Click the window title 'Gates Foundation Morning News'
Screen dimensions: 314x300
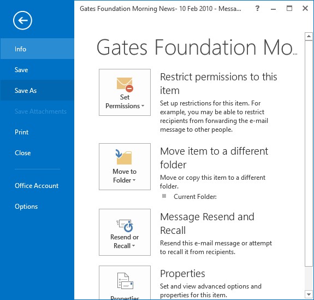127,9
